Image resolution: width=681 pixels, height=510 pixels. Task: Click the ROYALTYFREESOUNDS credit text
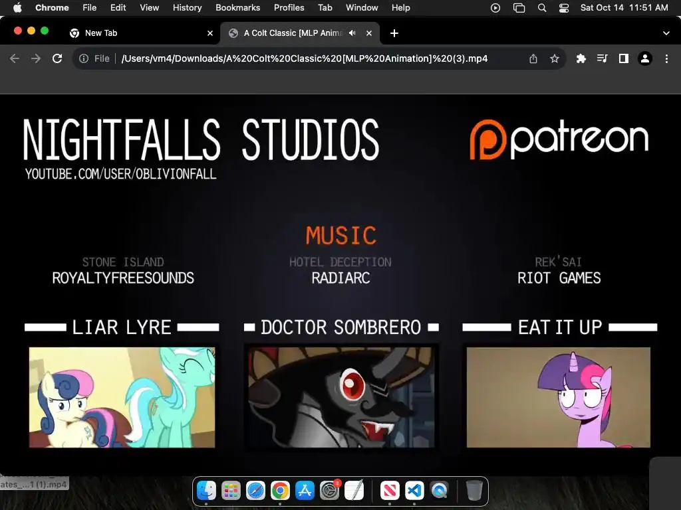coord(123,278)
